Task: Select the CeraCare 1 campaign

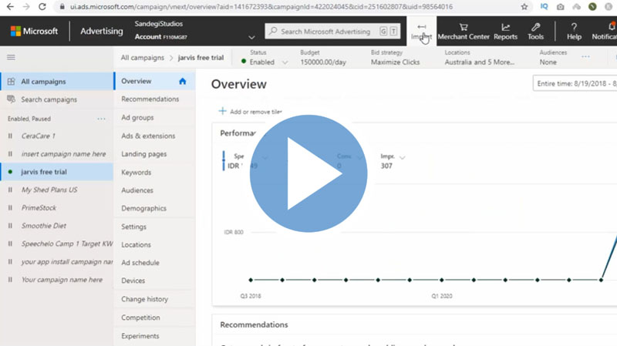Action: tap(38, 136)
